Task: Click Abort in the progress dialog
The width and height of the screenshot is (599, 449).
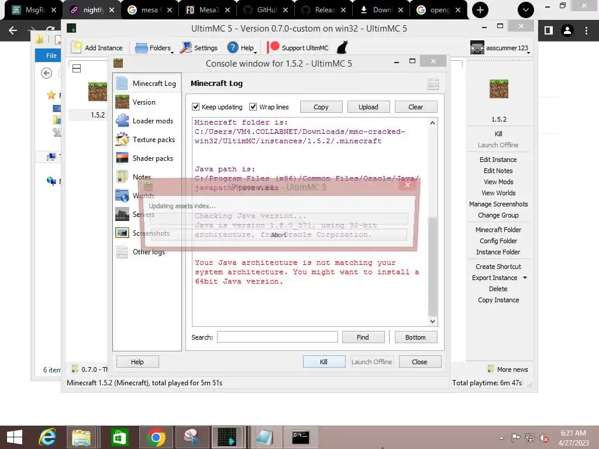Action: click(x=278, y=235)
